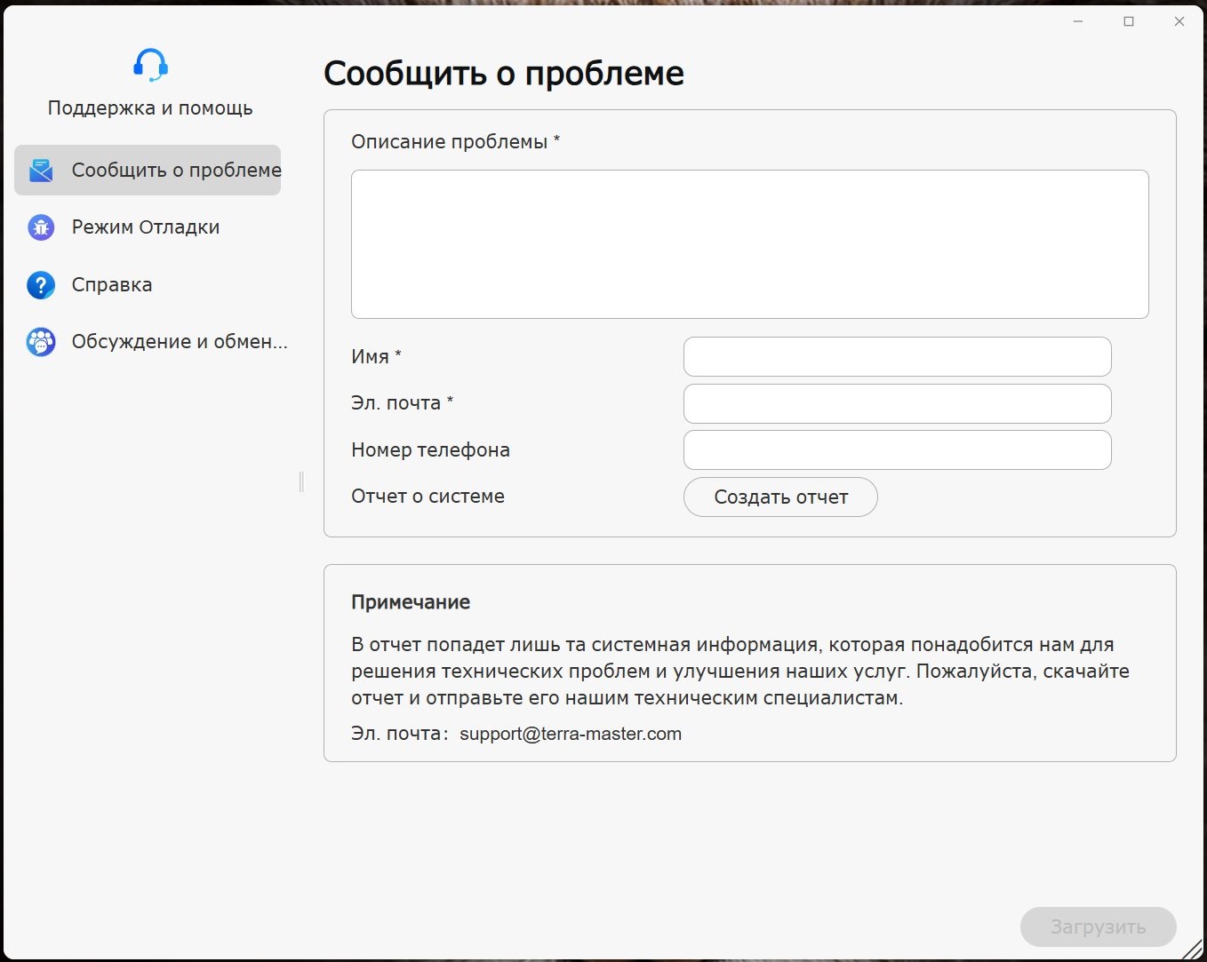Viewport: 1207px width, 962px height.
Task: Focus the Описание проблемы text area
Action: point(749,244)
